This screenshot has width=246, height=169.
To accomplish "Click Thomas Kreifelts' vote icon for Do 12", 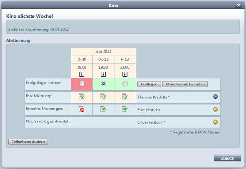I will click(x=103, y=97).
